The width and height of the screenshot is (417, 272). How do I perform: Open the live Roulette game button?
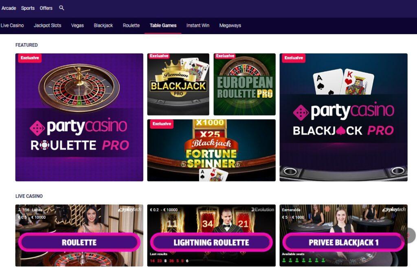tap(79, 242)
